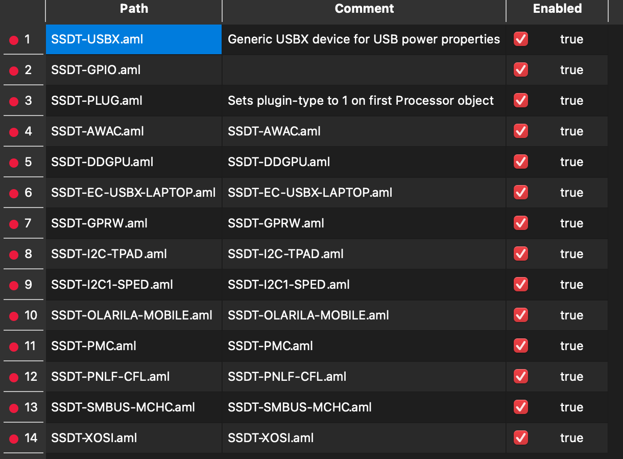This screenshot has height=459, width=623.
Task: Click the red dot beside row 1
Action: click(14, 40)
